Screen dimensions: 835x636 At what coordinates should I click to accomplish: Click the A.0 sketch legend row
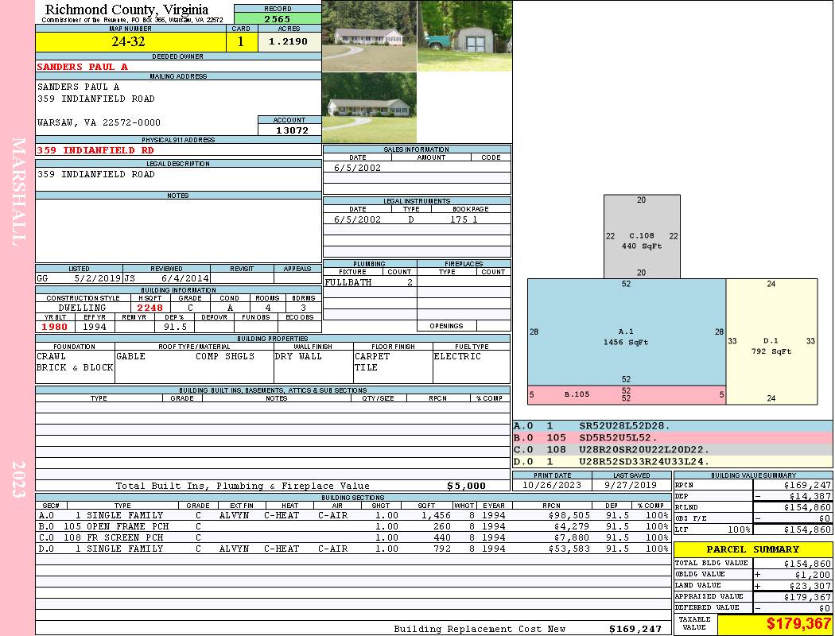click(672, 426)
